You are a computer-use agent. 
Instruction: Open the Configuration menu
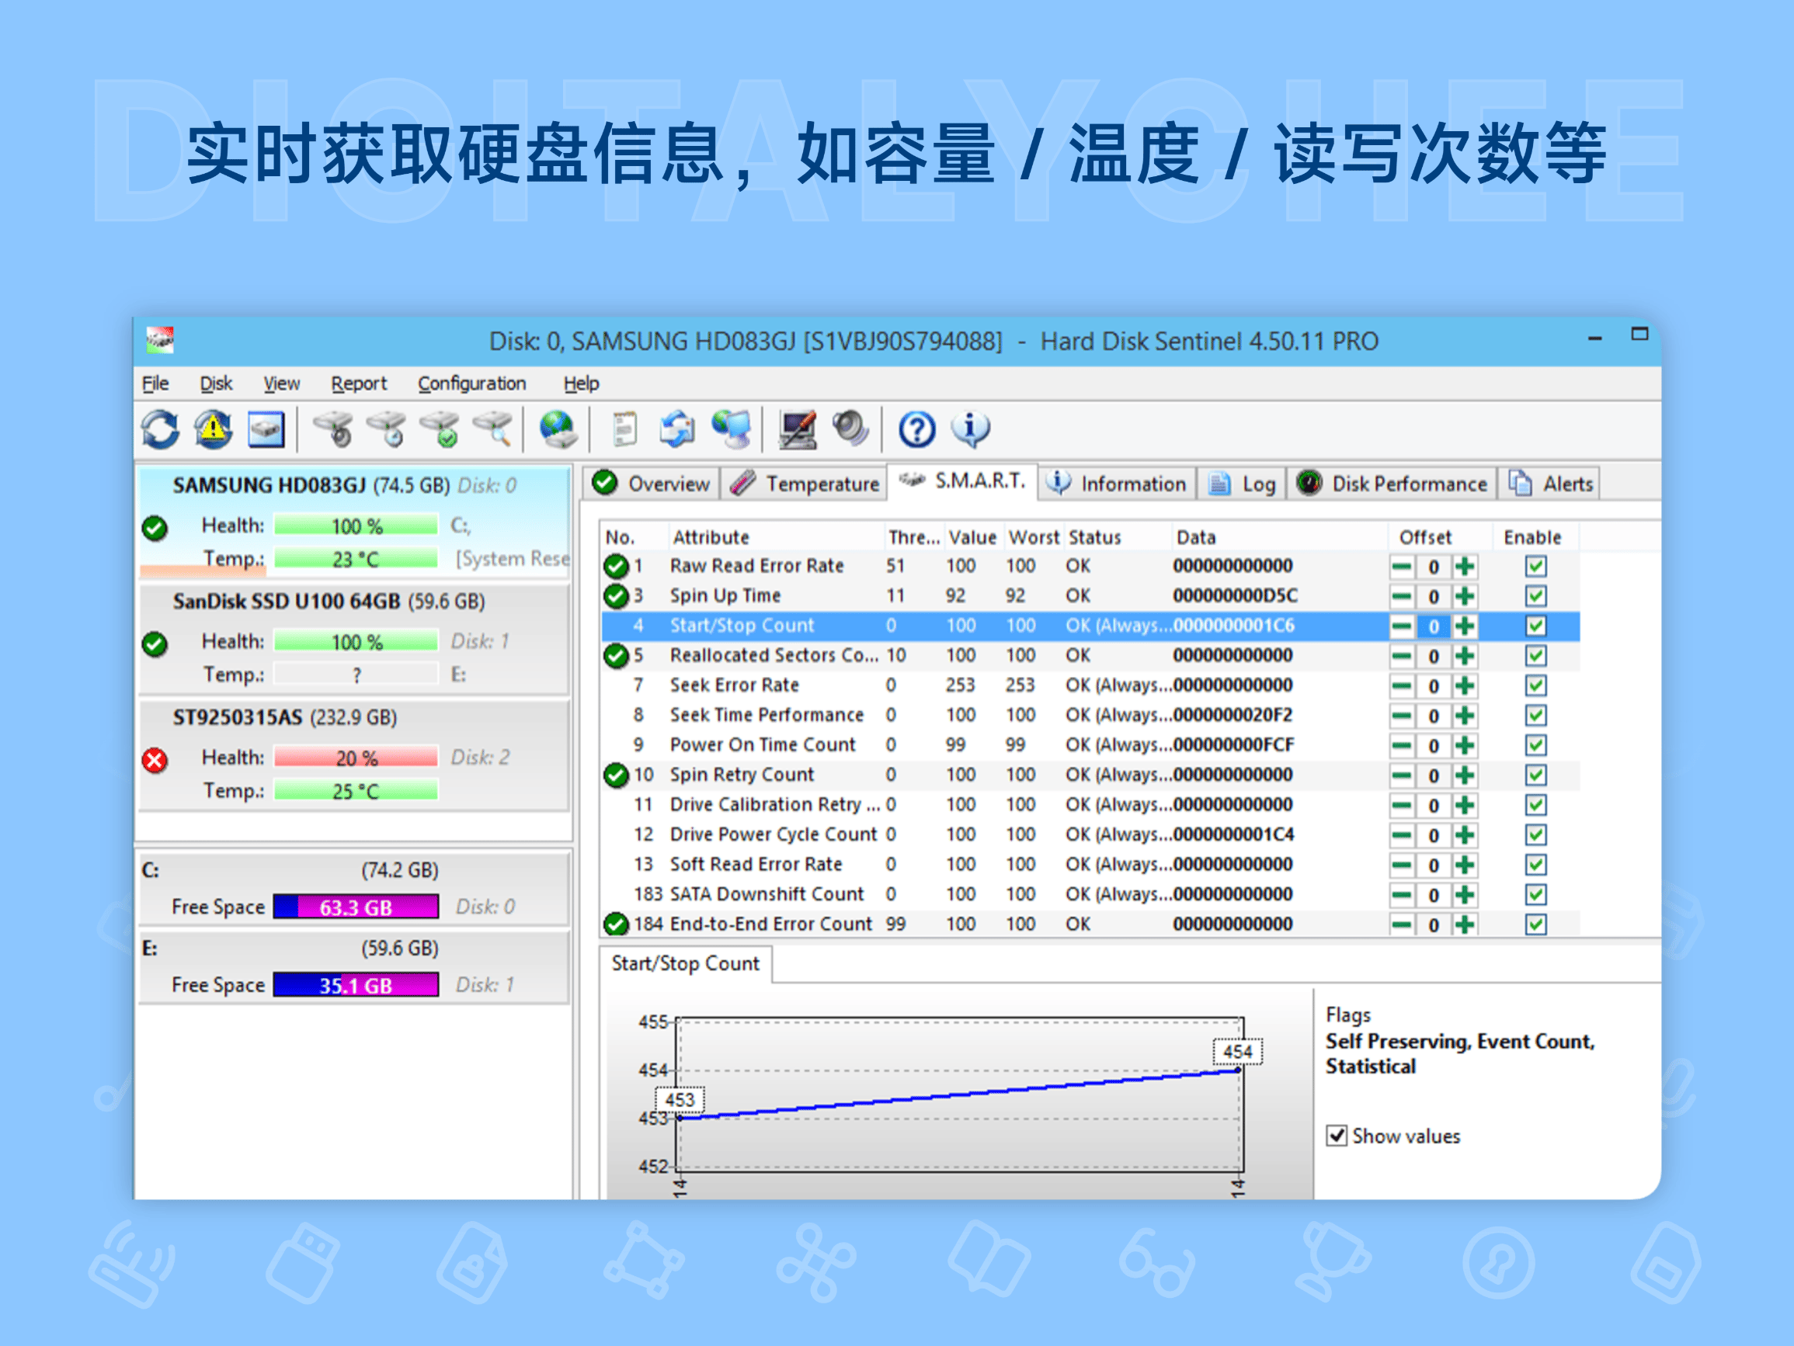pyautogui.click(x=471, y=383)
